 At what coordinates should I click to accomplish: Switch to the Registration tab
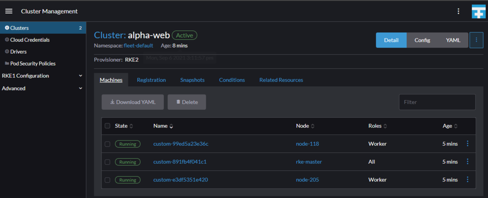tap(151, 80)
